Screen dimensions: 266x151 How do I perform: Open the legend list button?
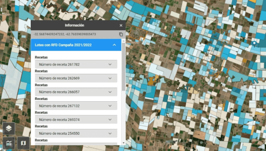coord(9,143)
